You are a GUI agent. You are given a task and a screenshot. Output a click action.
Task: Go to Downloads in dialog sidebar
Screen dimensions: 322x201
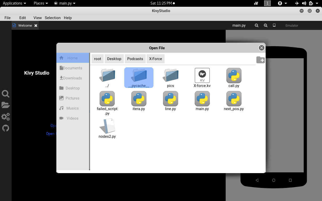pos(73,78)
